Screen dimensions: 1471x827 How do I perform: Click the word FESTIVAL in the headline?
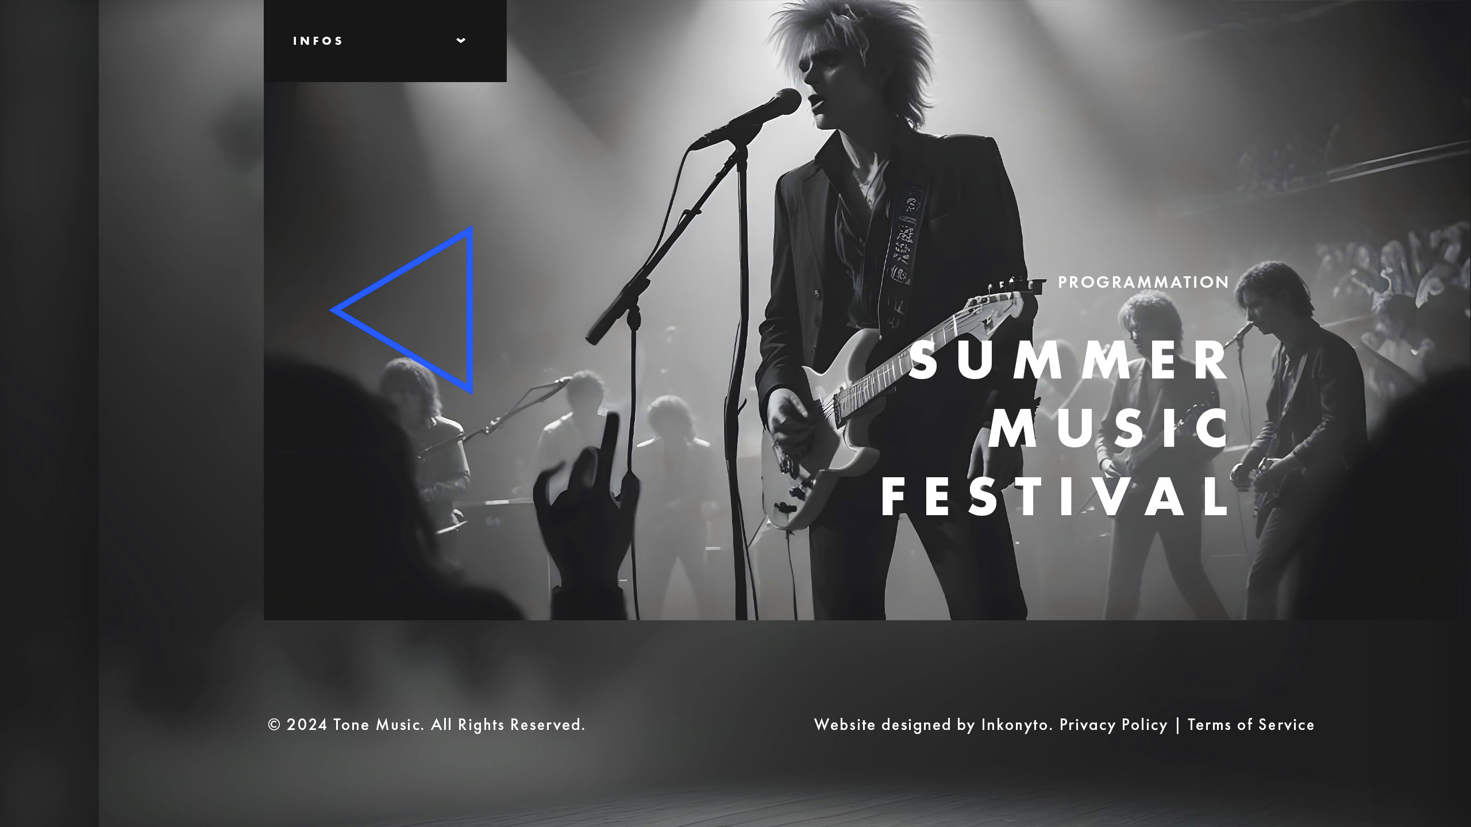1055,496
